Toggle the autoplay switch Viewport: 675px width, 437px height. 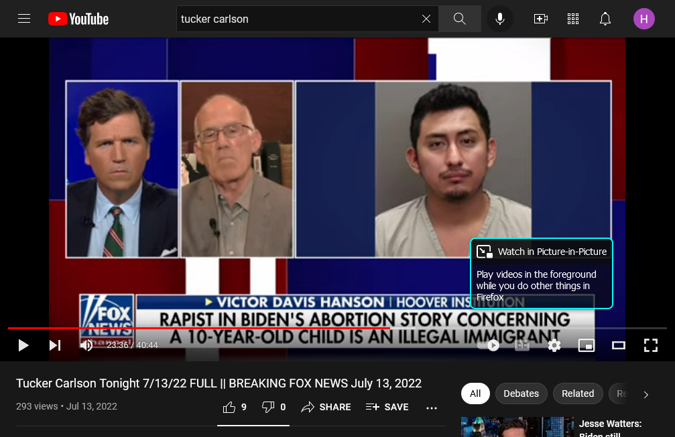[x=488, y=345]
